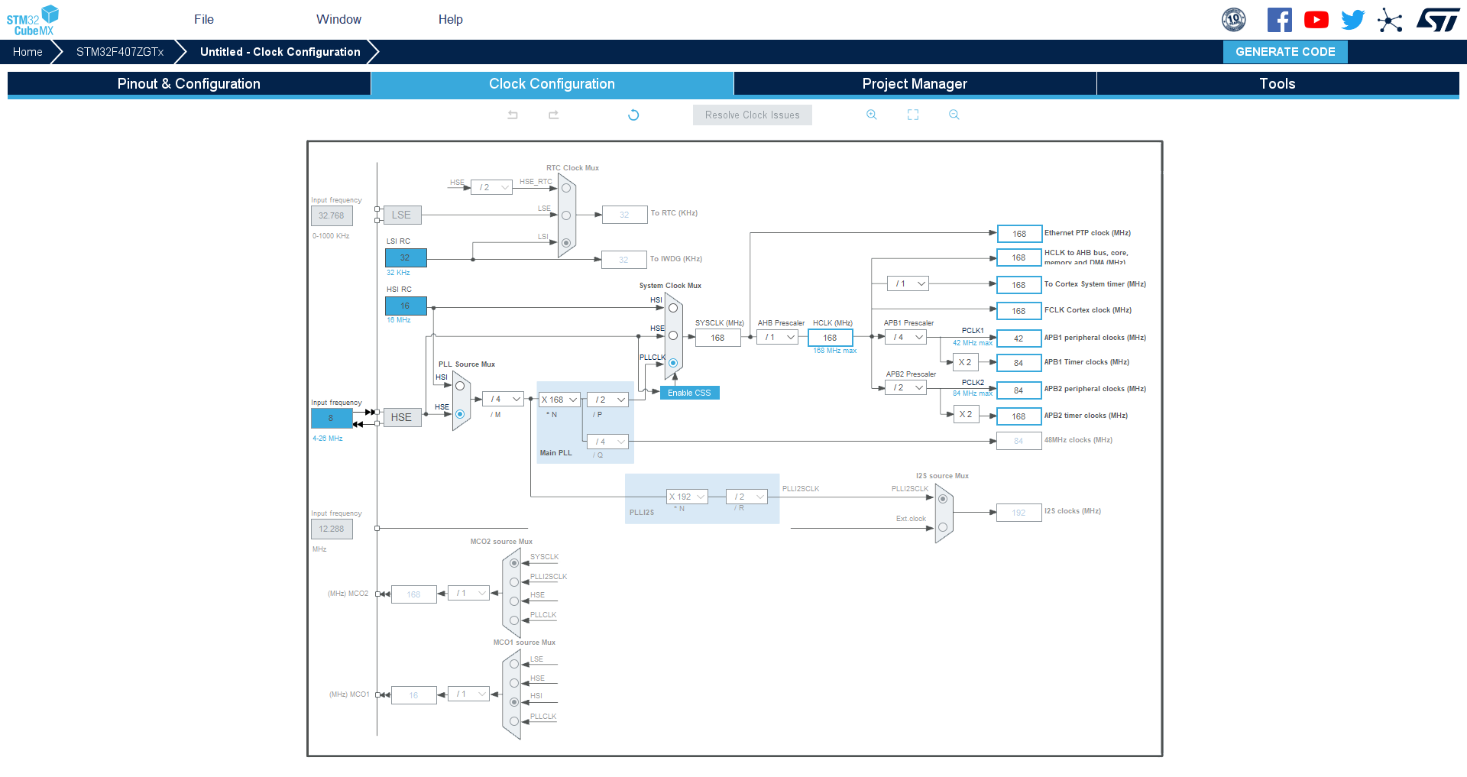Click the HSE input frequency field

point(332,418)
